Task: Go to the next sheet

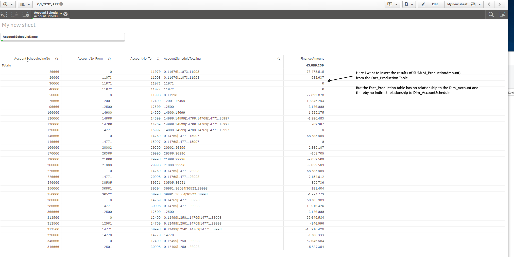Action: pyautogui.click(x=500, y=4)
